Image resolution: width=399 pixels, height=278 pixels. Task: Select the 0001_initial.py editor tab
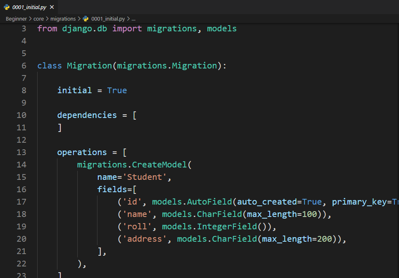click(x=29, y=7)
